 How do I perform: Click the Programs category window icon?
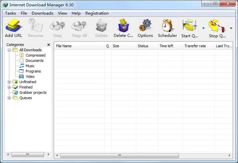[x=21, y=71]
